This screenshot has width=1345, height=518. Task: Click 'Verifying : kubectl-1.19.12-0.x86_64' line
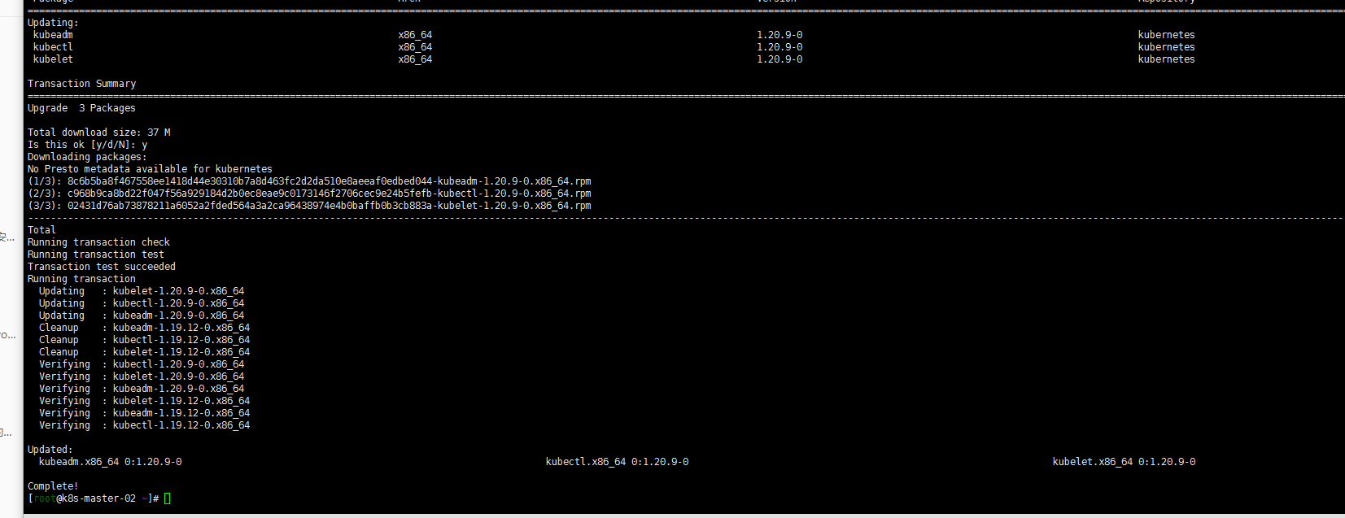(144, 425)
